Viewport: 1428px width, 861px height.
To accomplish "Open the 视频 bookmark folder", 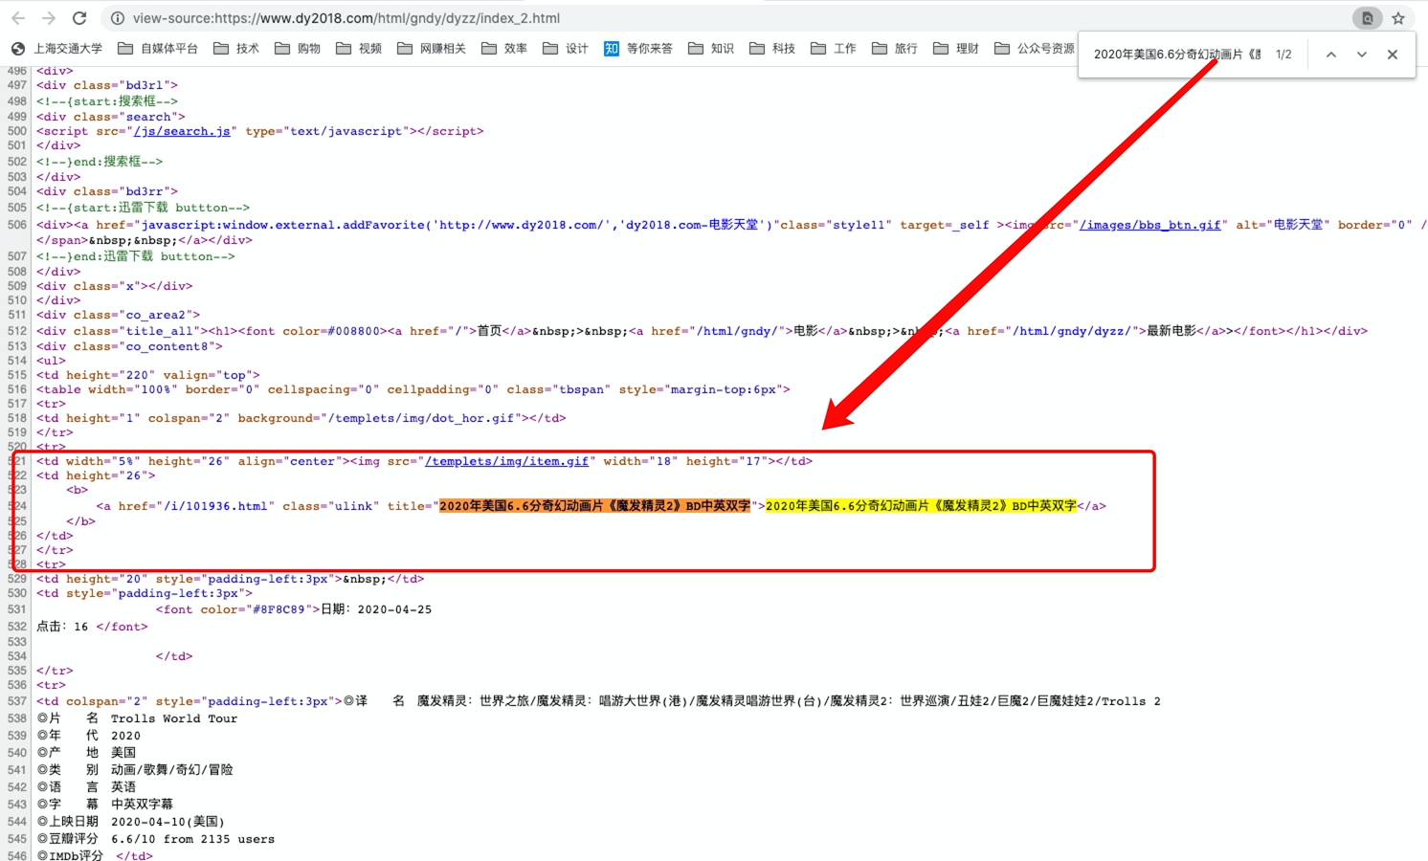I will (x=359, y=49).
